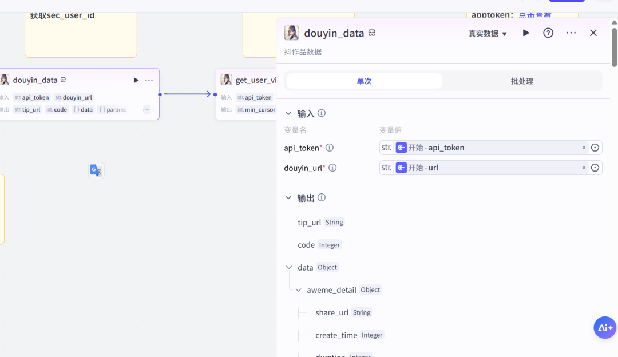Open the 点击查看 link in note

point(535,15)
